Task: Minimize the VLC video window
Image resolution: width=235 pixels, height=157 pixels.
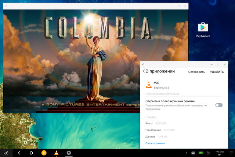Action: tap(172, 6)
